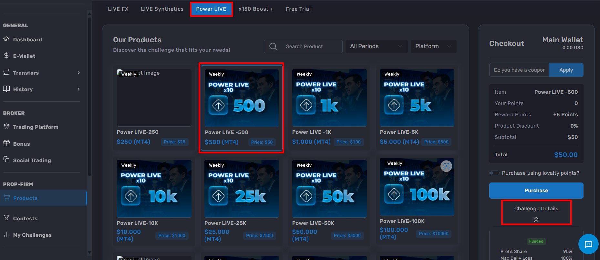
Task: Select the Power LIVE 50k thumbnail
Action: click(329, 189)
